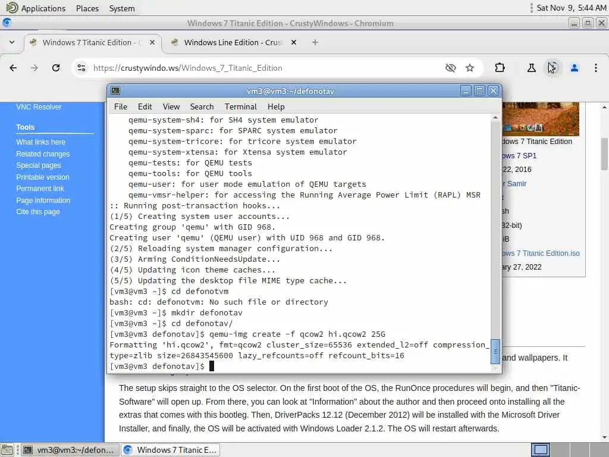Open the Terminal menu in terminal window
Screen dimensions: 609x457
[x=240, y=107]
